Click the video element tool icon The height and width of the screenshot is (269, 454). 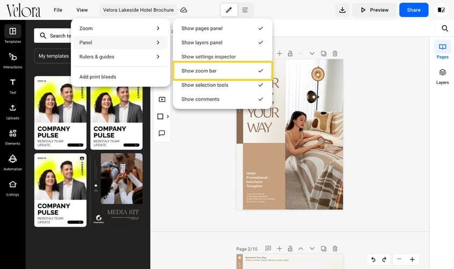click(162, 99)
